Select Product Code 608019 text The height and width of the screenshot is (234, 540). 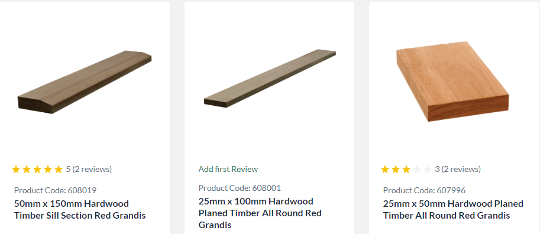click(55, 190)
